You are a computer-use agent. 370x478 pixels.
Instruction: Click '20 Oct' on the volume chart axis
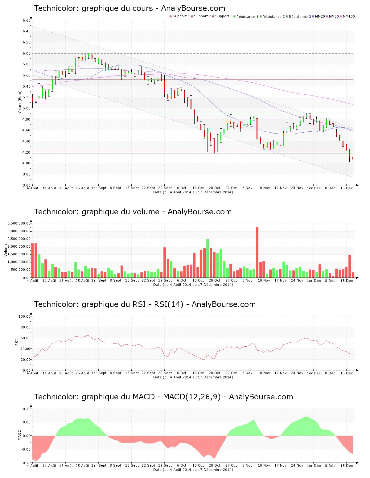point(214,281)
